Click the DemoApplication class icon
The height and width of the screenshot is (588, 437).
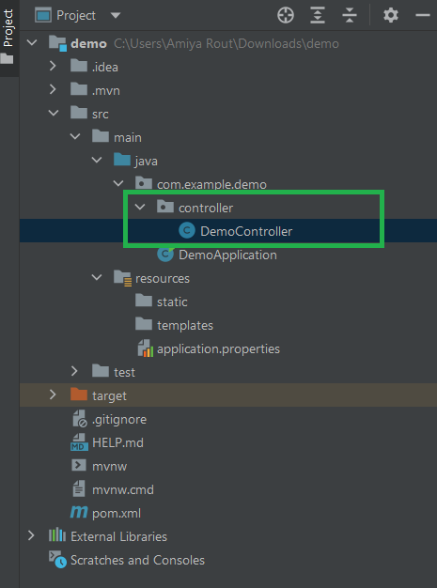[165, 255]
